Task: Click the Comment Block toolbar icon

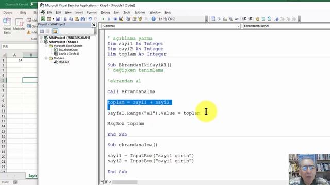Action: point(263,19)
